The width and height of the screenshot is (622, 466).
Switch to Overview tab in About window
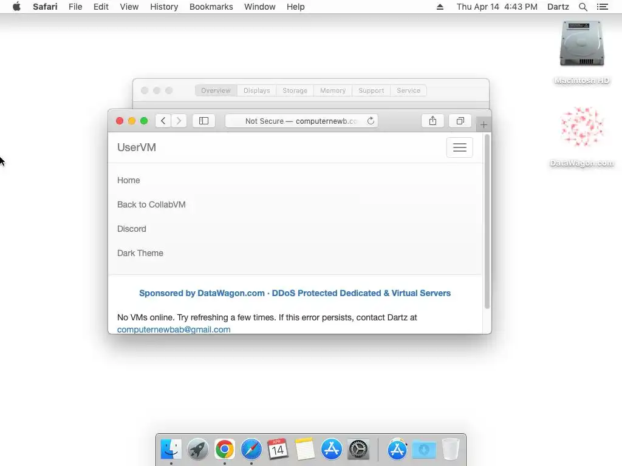tap(216, 90)
